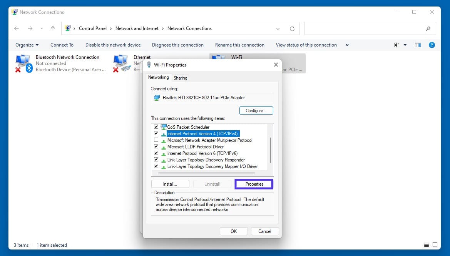Click the Up folder arrow icon

(x=53, y=28)
